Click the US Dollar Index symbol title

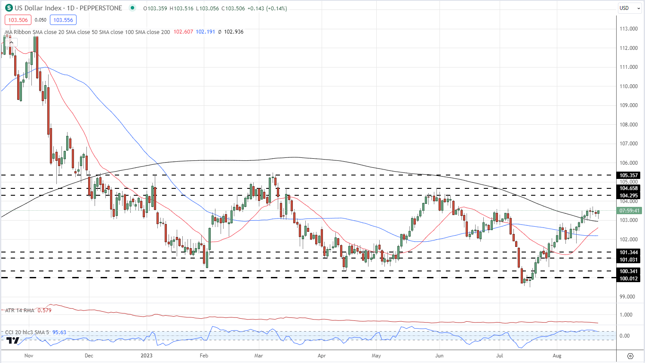[x=68, y=8]
